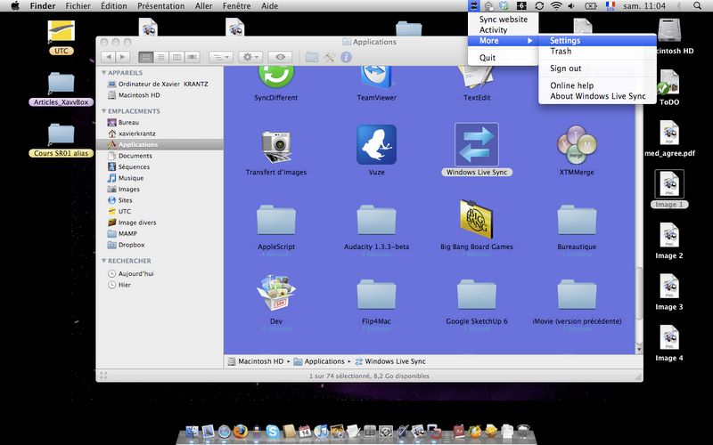Switch to column view mode
The width and height of the screenshot is (713, 445).
coord(176,57)
